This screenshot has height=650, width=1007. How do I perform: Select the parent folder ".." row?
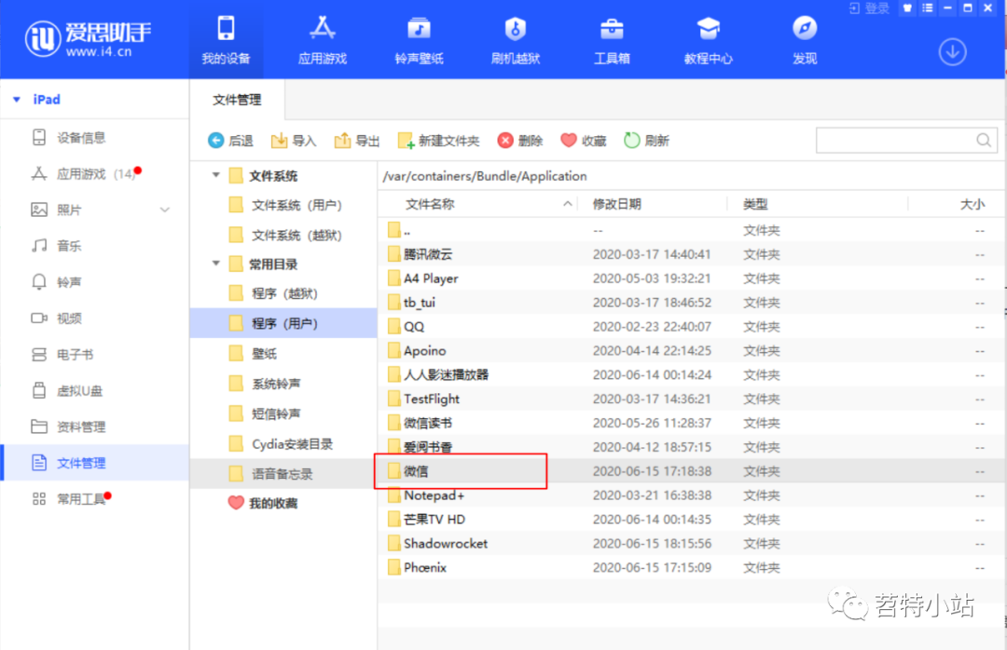point(691,230)
